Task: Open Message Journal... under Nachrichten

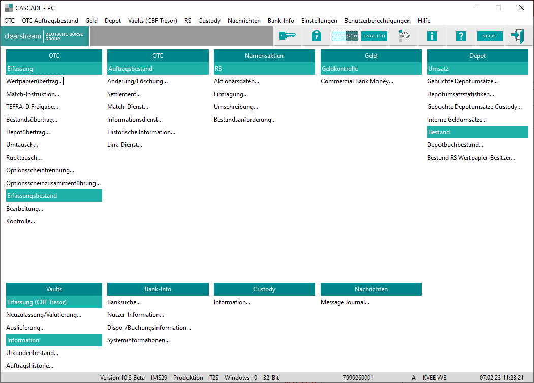Action: tap(344, 302)
